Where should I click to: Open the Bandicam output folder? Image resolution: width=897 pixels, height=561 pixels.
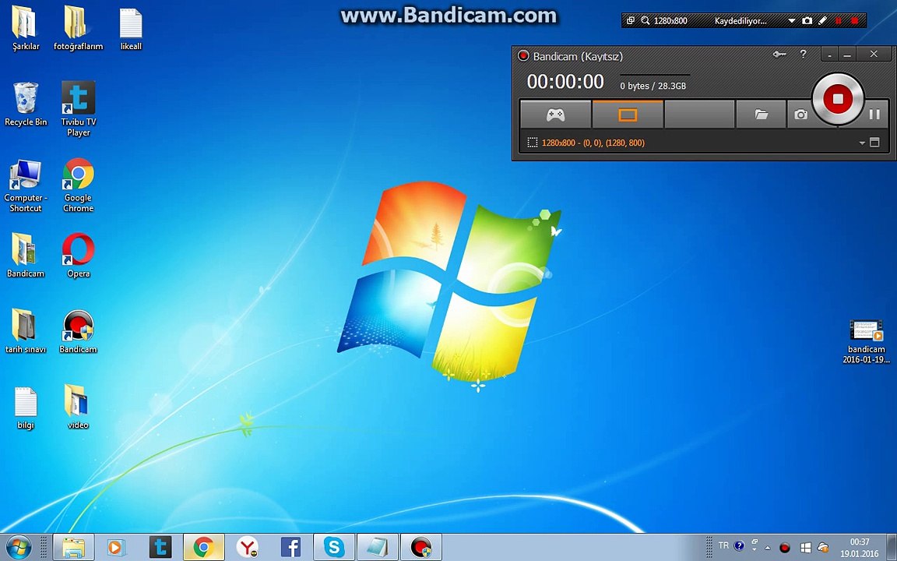(x=761, y=115)
